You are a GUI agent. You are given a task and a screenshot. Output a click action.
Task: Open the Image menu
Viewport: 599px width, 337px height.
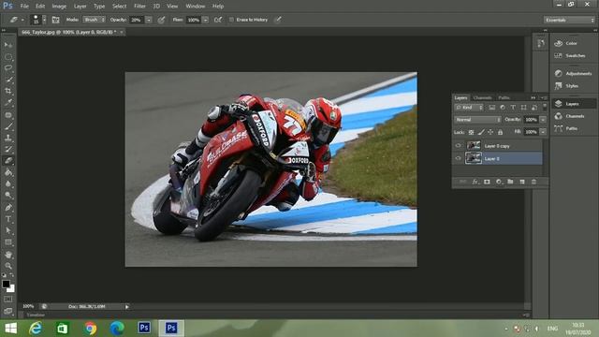(59, 7)
